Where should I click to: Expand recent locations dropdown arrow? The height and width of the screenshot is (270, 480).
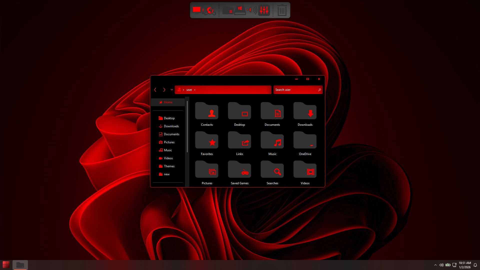(172, 90)
